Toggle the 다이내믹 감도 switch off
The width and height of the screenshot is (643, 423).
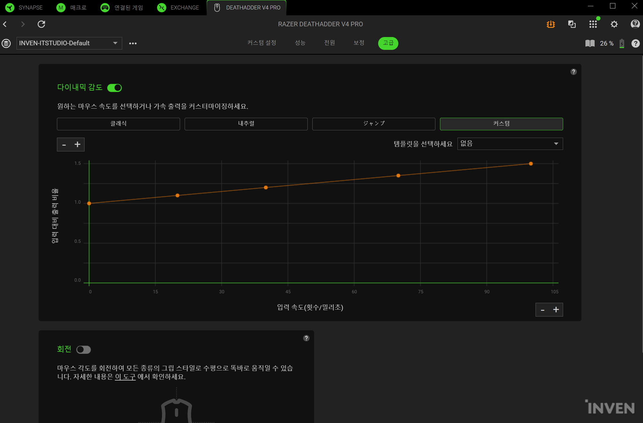(x=114, y=88)
